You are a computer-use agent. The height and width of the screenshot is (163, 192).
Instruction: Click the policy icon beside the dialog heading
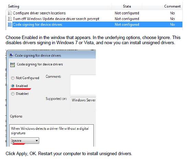tap(12, 65)
